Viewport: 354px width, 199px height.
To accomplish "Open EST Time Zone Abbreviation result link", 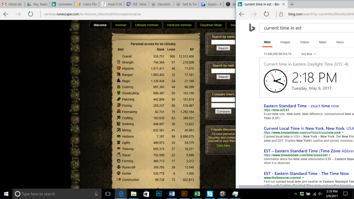I will click(x=309, y=151).
